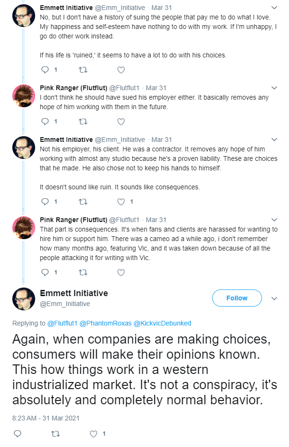Open the @PhantomRoxas mention link
289x447 pixels.
[105, 323]
